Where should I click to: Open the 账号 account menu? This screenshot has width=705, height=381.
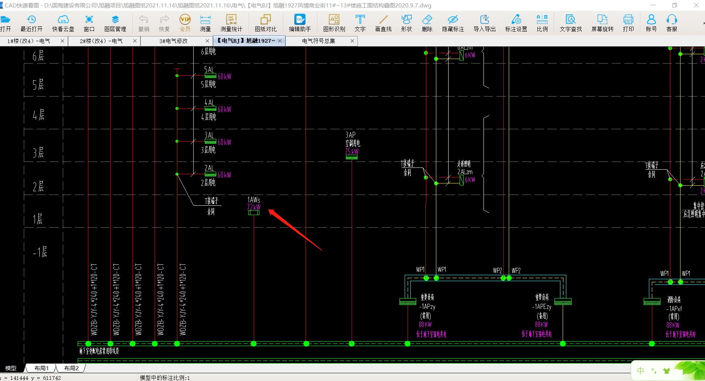point(651,23)
